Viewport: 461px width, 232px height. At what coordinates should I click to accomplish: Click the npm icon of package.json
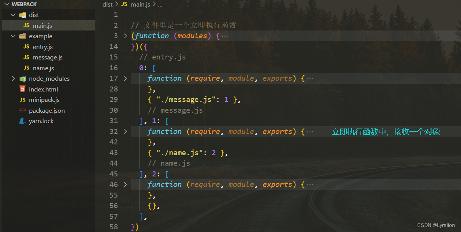pos(22,110)
